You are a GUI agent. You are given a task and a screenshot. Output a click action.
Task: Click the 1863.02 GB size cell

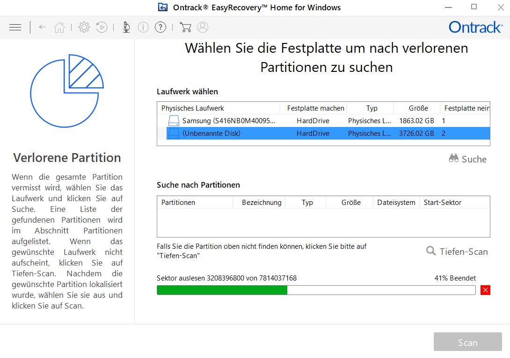pos(416,121)
